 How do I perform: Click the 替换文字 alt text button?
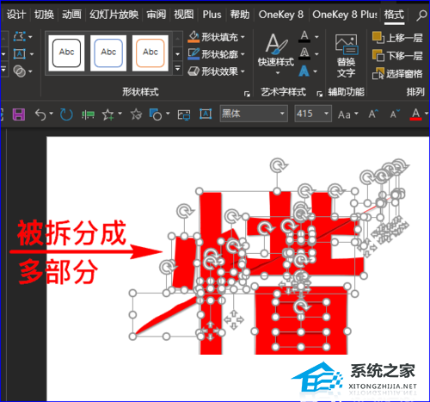coord(347,56)
